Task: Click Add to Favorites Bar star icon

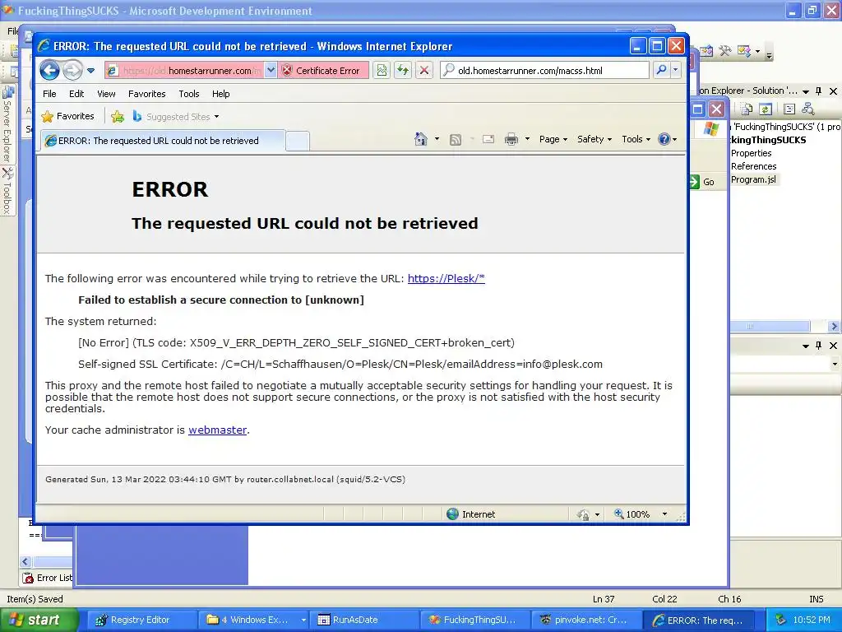Action: point(118,116)
